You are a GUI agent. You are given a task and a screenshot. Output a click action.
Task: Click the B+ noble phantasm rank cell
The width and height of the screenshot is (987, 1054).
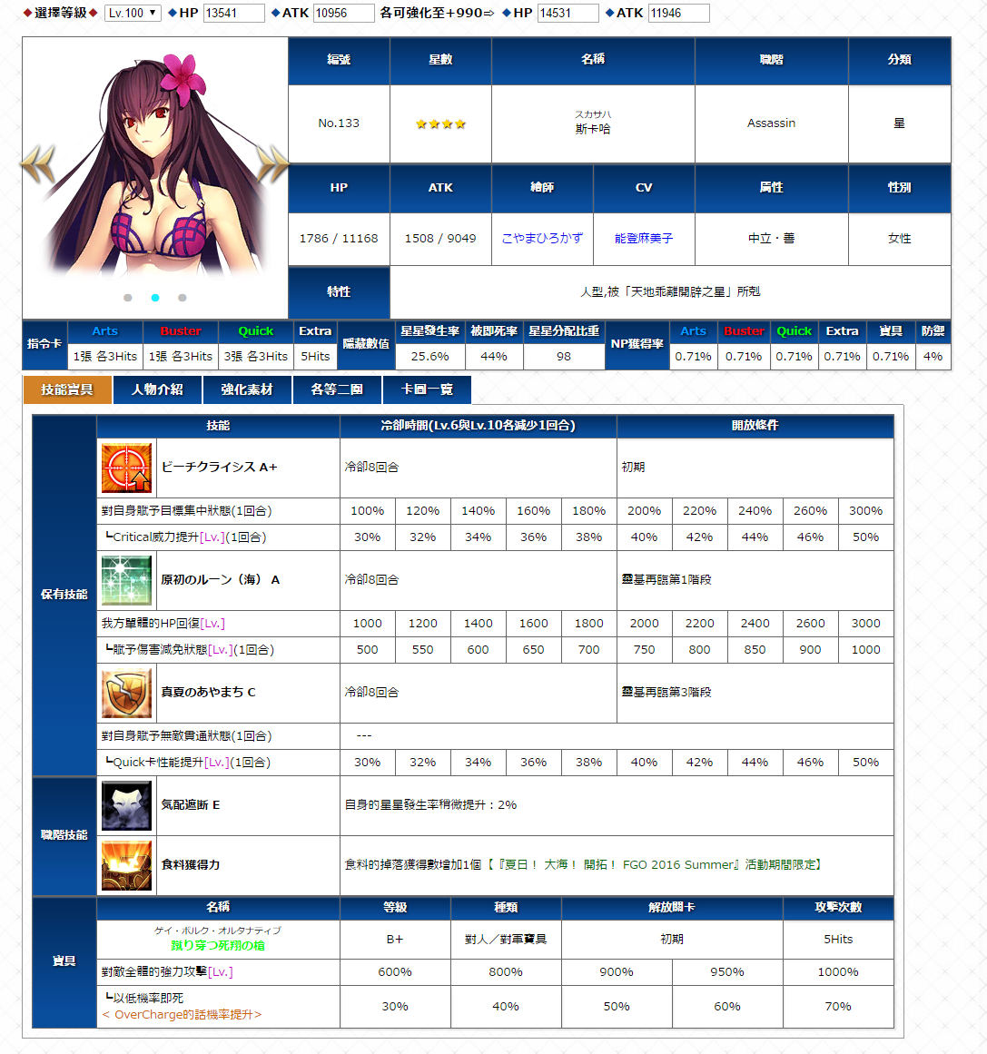tap(395, 939)
